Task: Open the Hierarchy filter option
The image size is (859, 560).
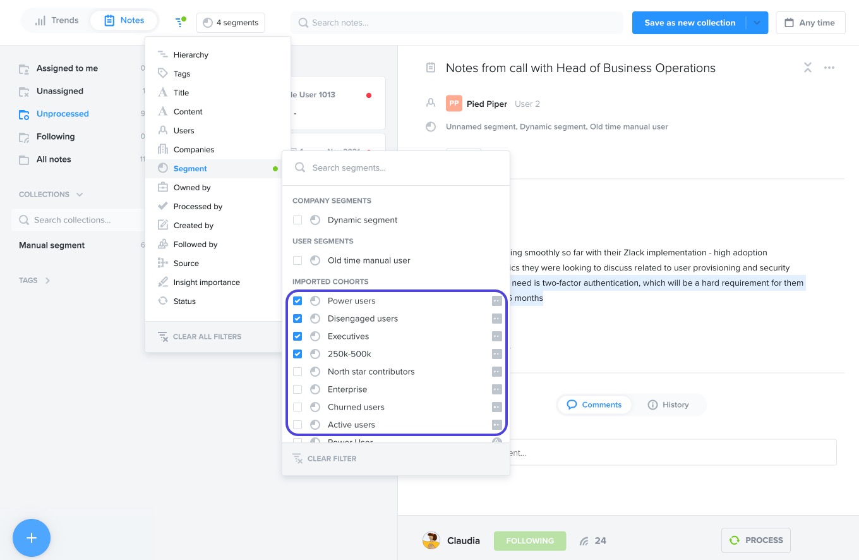Action: point(190,54)
